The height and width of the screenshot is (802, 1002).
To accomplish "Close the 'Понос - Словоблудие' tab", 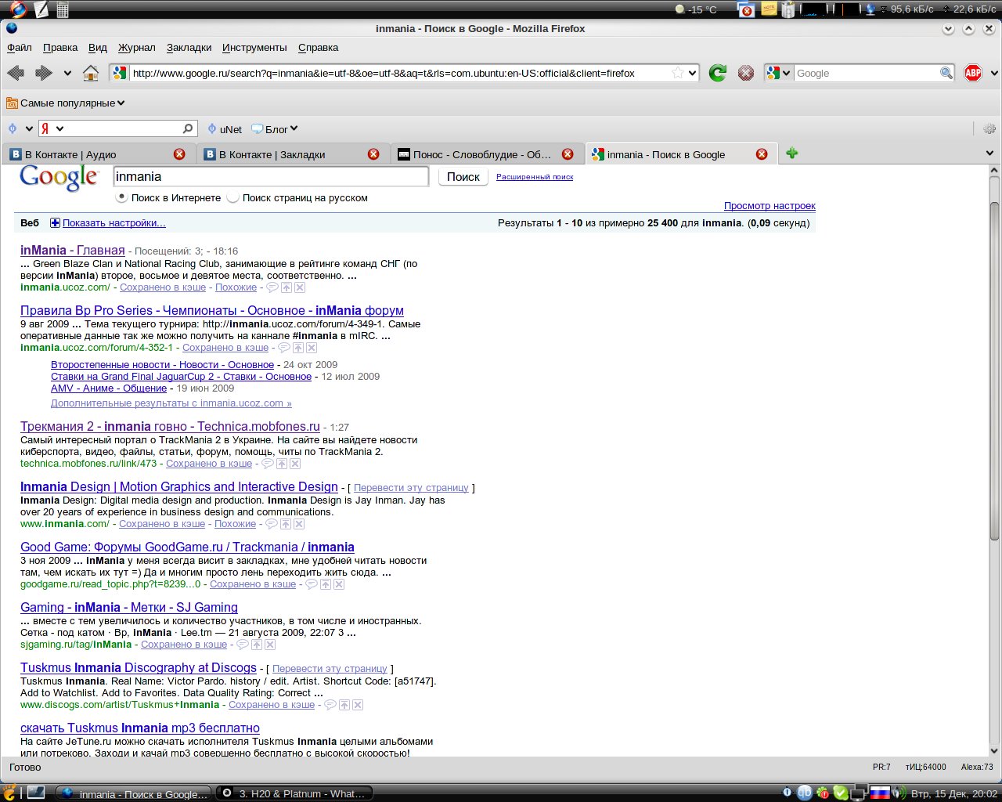I will [568, 154].
